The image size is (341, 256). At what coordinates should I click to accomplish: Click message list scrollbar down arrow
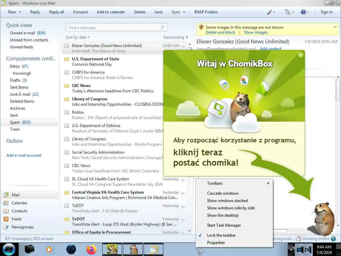pos(189,231)
